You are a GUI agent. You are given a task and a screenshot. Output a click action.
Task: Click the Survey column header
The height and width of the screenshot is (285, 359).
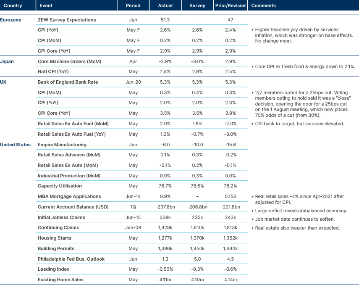pyautogui.click(x=197, y=6)
